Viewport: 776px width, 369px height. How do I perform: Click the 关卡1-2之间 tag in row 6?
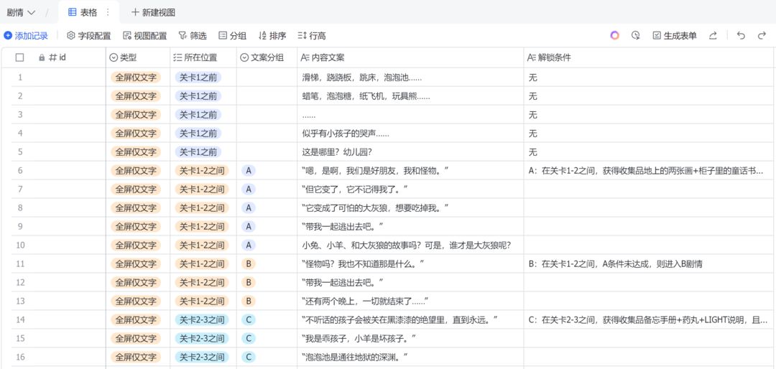click(x=202, y=171)
